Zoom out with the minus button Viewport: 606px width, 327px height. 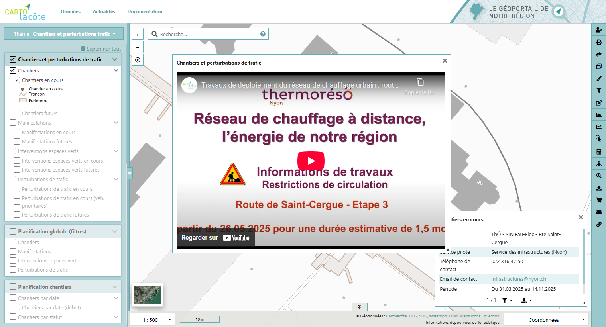(138, 47)
